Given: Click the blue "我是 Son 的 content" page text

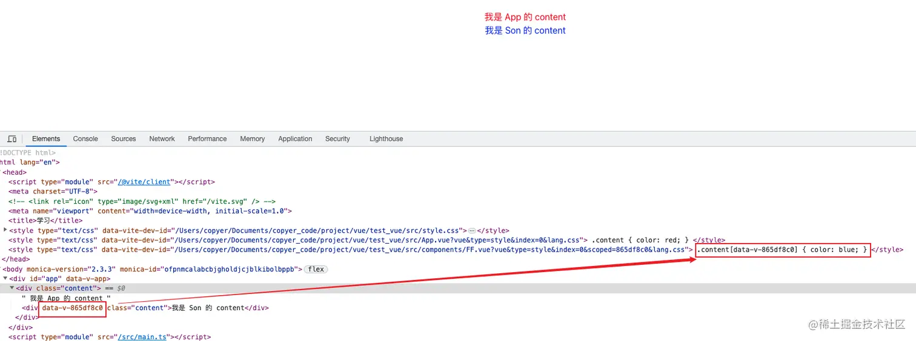Looking at the screenshot, I should click(x=525, y=30).
